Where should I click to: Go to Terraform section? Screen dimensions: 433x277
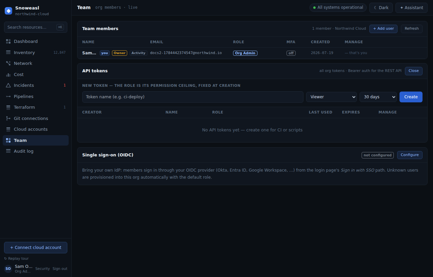pyautogui.click(x=36, y=107)
